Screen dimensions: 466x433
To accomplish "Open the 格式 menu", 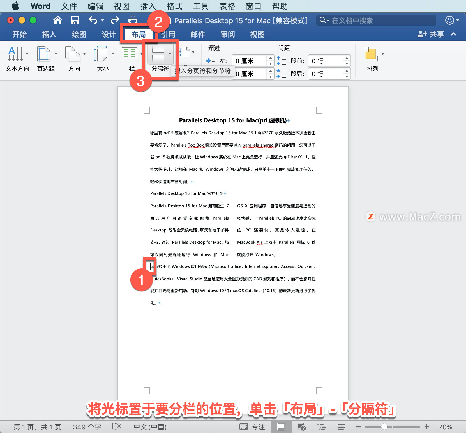I will [174, 6].
